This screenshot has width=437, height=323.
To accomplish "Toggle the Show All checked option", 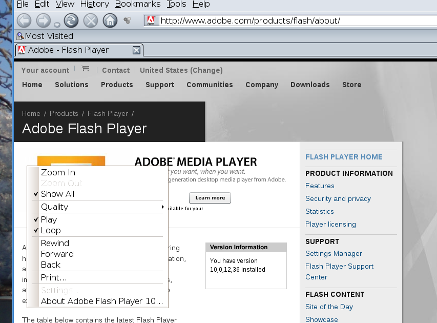I will click(97, 194).
